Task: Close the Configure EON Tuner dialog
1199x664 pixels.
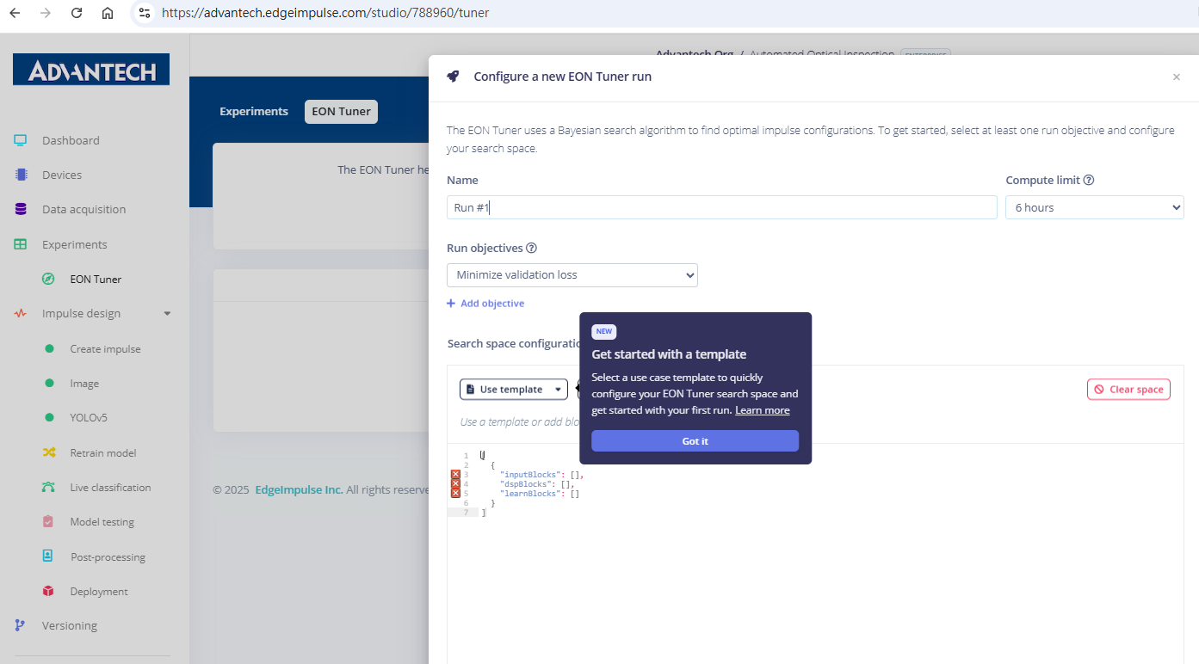Action: click(1177, 77)
